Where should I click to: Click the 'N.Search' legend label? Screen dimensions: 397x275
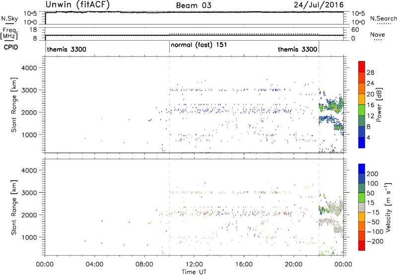[x=384, y=18]
